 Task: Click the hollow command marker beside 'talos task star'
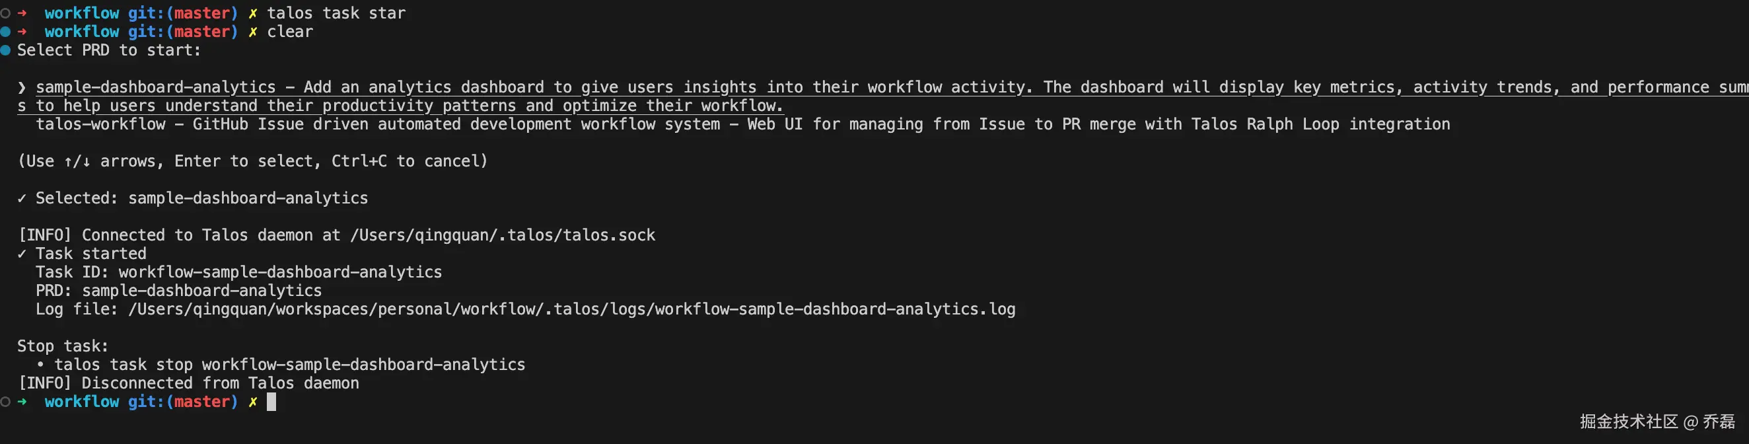[5, 13]
